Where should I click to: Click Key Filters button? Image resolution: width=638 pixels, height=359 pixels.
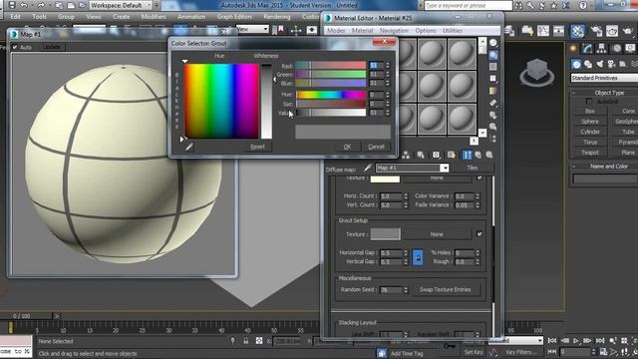pyautogui.click(x=520, y=352)
